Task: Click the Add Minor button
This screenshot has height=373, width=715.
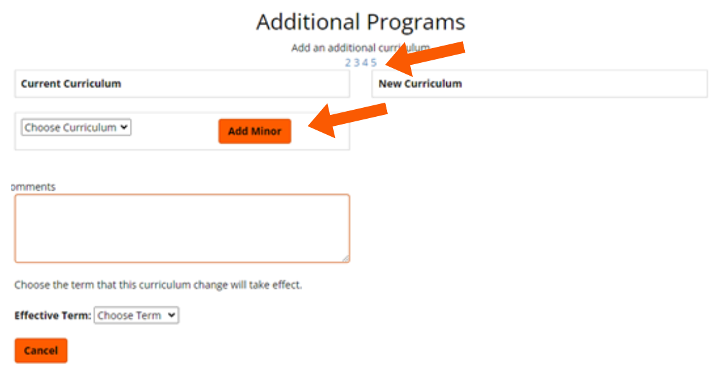Action: 254,131
